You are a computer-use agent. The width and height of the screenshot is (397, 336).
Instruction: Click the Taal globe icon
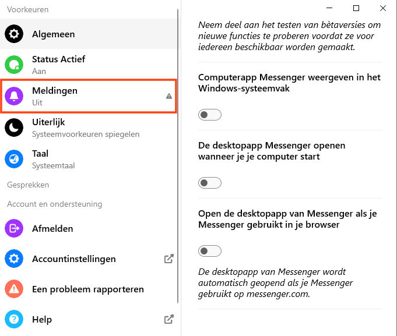click(14, 159)
